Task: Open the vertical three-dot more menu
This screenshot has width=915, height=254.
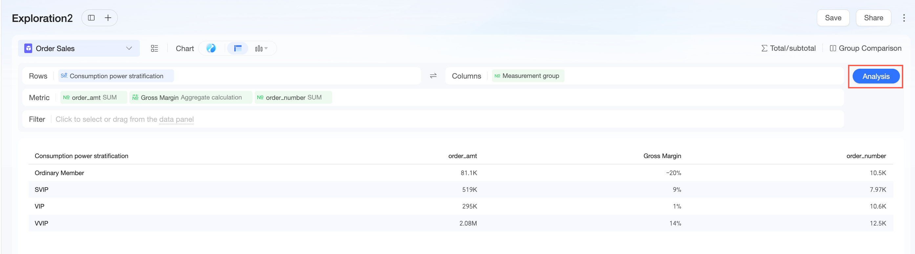Action: point(904,18)
